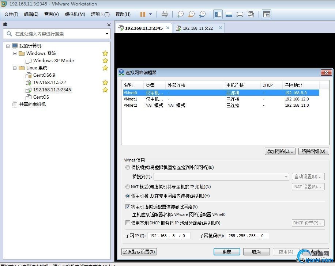Close the 192.168.11.5:22 tab
This screenshot has width=335, height=266.
click(x=221, y=28)
